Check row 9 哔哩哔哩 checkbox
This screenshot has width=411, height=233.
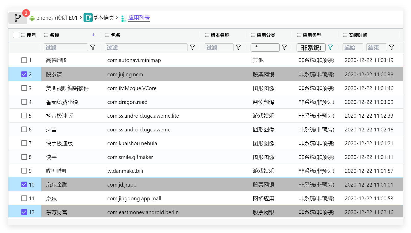coord(24,171)
